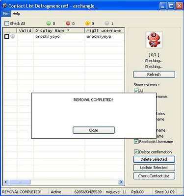Click the application icon in title bar
This screenshot has width=184, height=196.
4,6
